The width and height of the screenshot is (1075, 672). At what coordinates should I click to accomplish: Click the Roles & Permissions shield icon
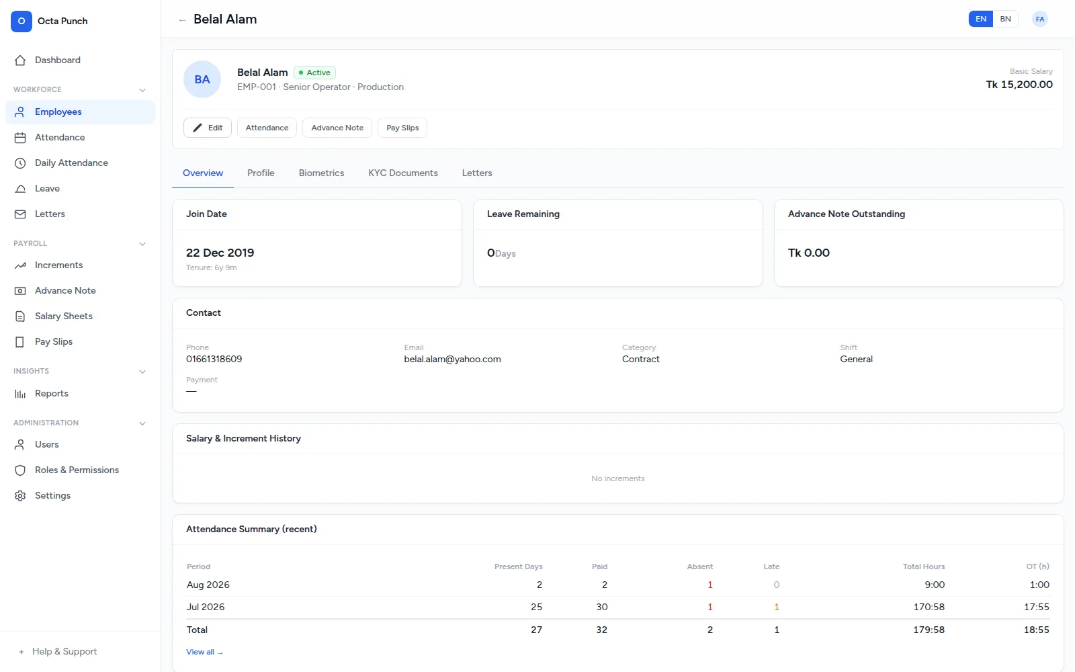pos(20,470)
